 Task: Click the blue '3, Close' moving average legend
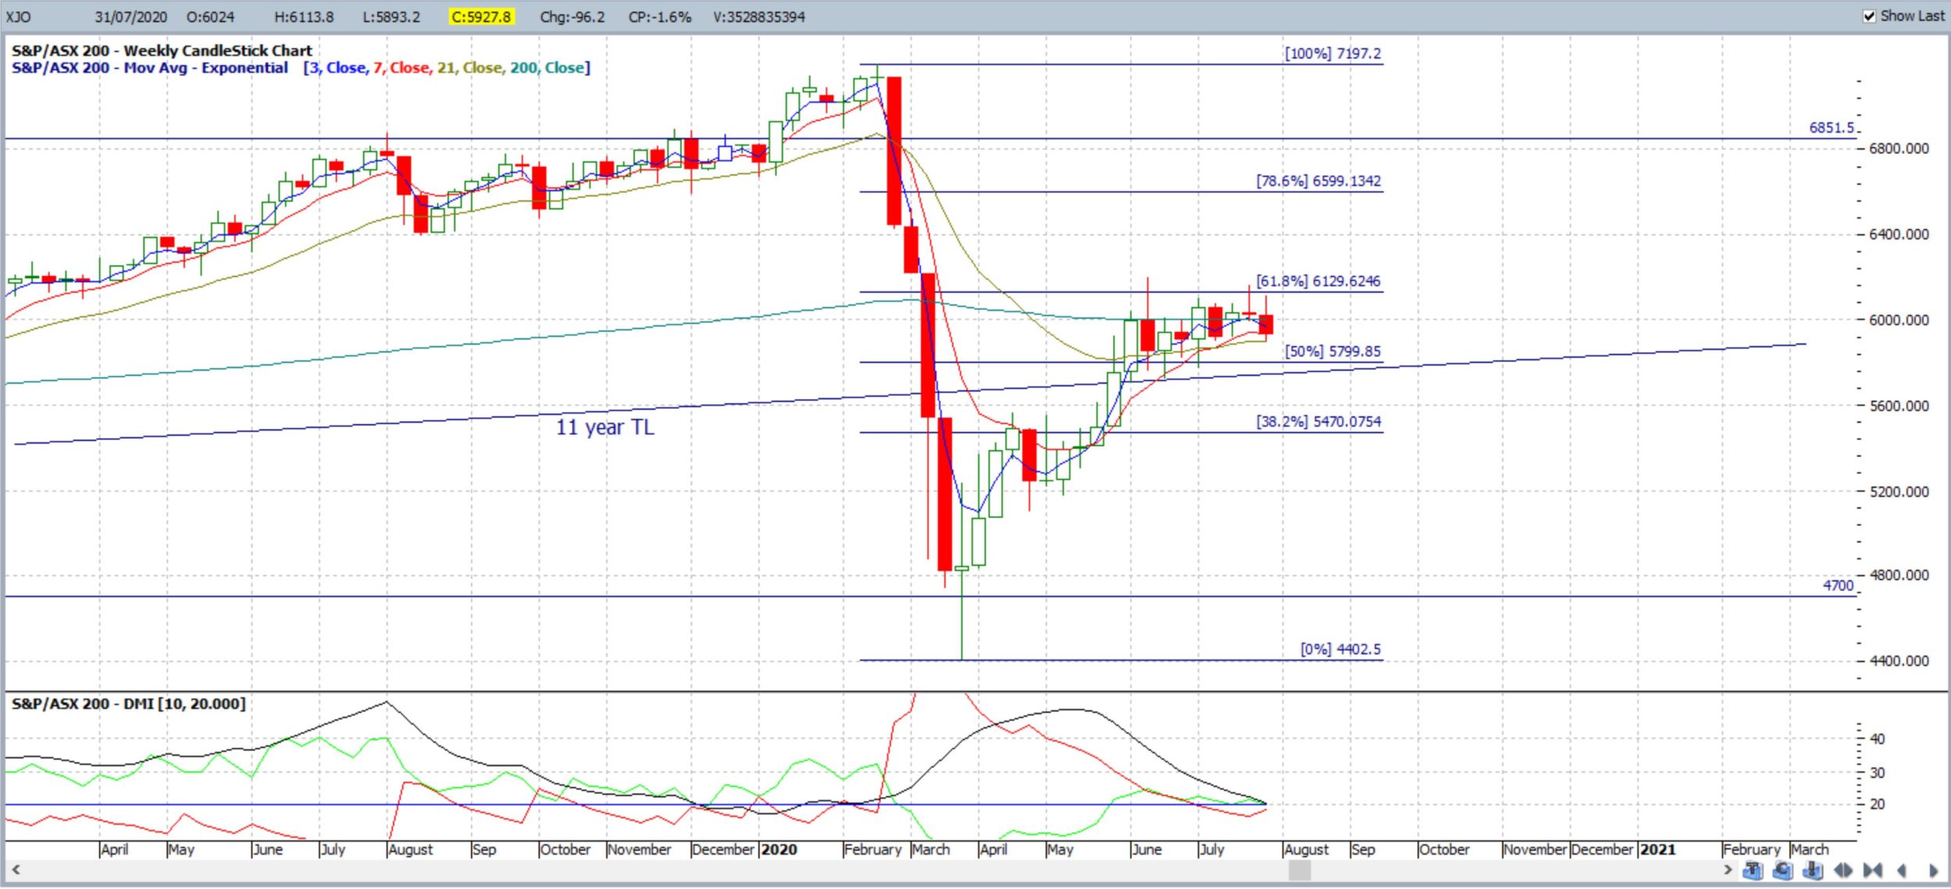[x=337, y=68]
